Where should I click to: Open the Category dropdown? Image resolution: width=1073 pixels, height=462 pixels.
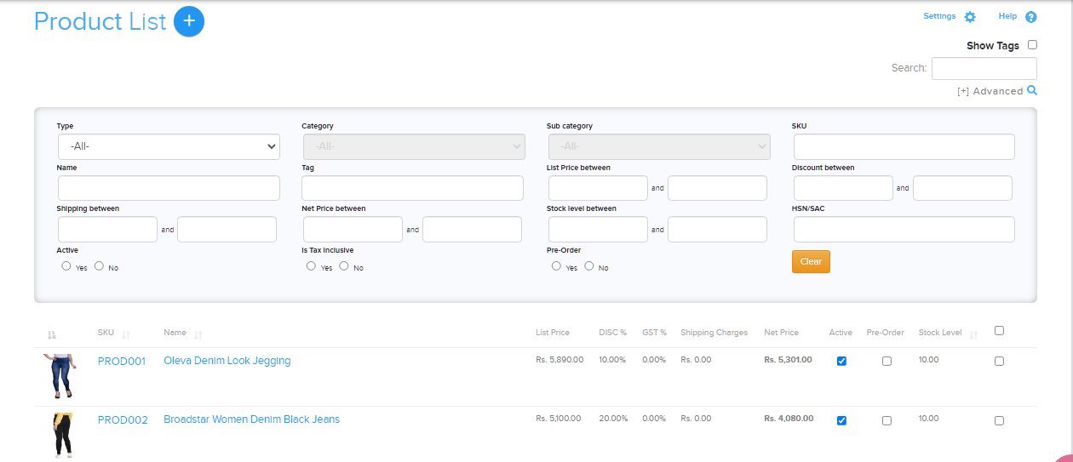coord(413,146)
